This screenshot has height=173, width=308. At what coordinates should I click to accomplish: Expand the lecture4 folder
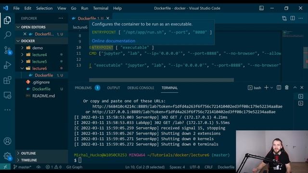click(42, 54)
